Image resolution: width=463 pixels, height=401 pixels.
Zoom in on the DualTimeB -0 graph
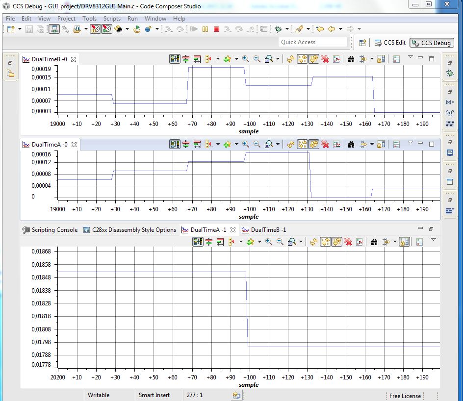coord(245,59)
